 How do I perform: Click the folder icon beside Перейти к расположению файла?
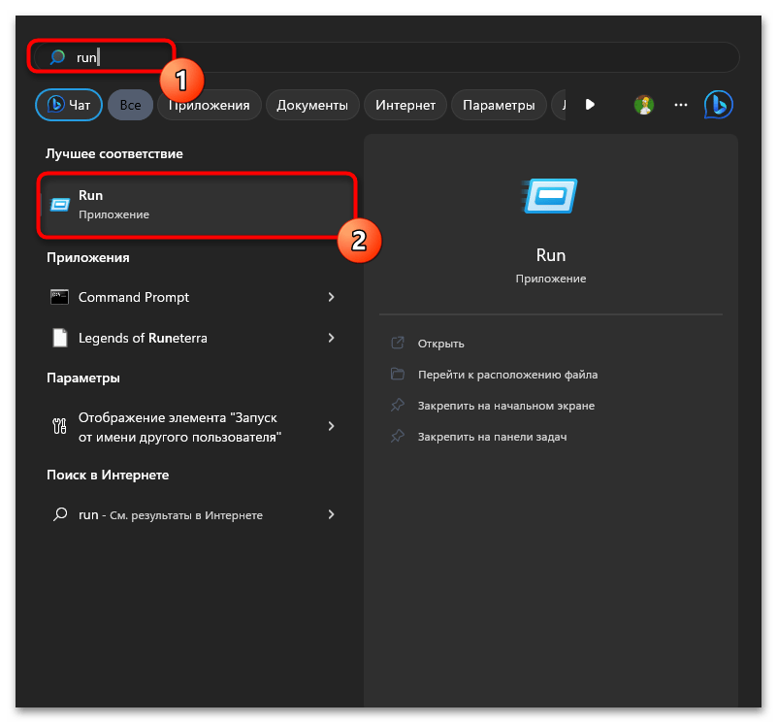(x=398, y=374)
